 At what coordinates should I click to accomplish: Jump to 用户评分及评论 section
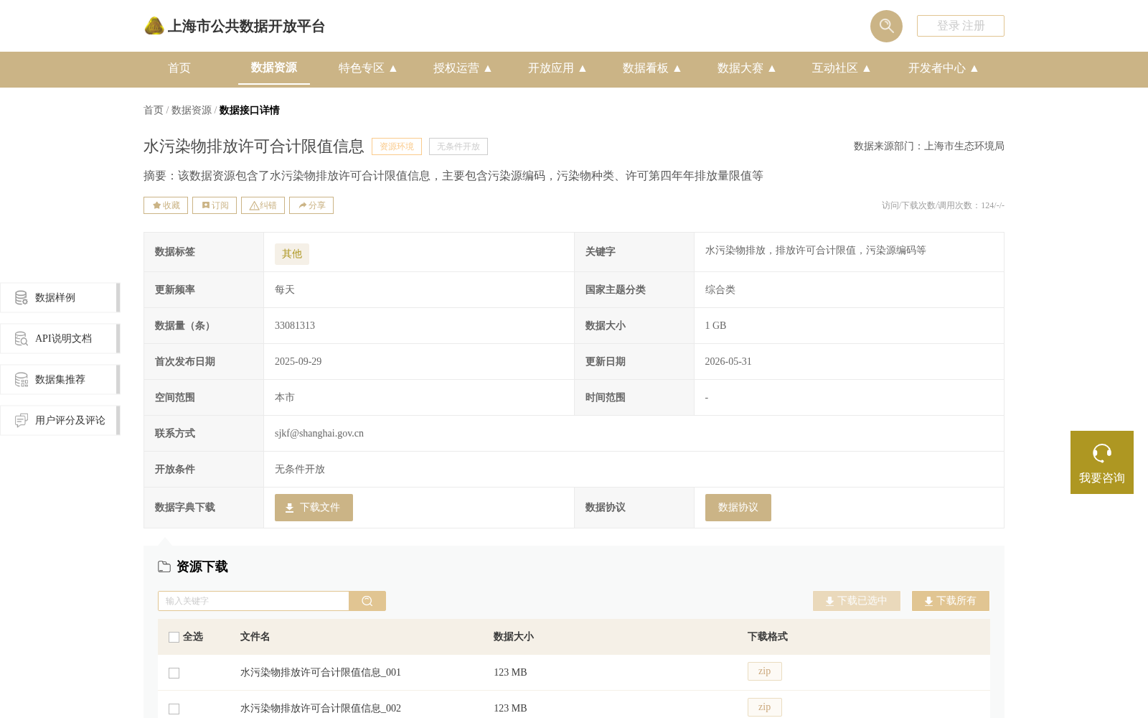60,420
